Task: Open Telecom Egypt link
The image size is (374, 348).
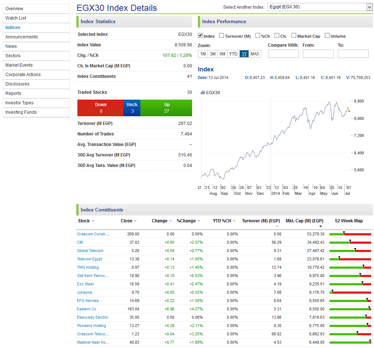Action: coord(89,259)
